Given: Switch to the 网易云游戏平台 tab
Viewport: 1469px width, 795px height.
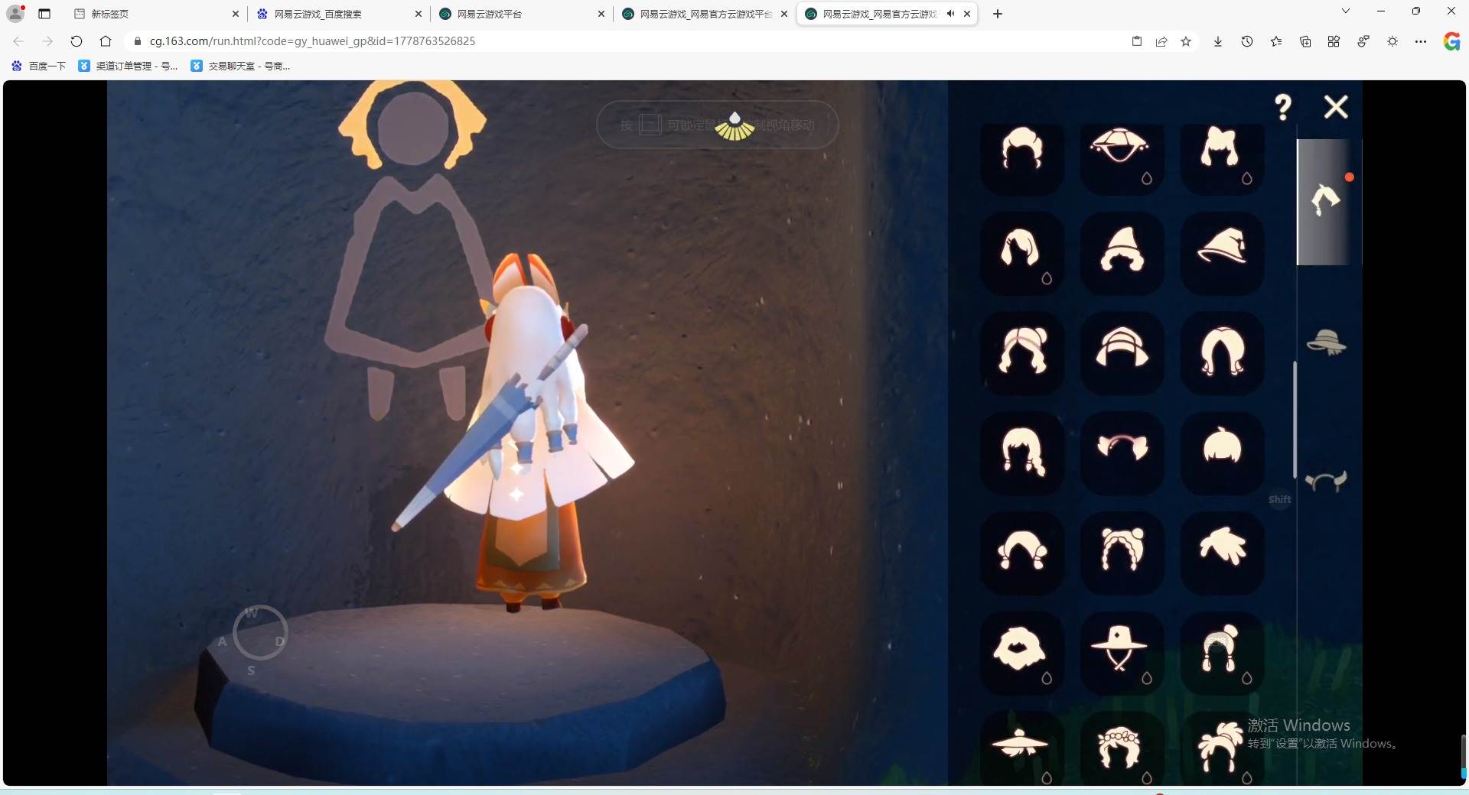Looking at the screenshot, I should tap(521, 14).
